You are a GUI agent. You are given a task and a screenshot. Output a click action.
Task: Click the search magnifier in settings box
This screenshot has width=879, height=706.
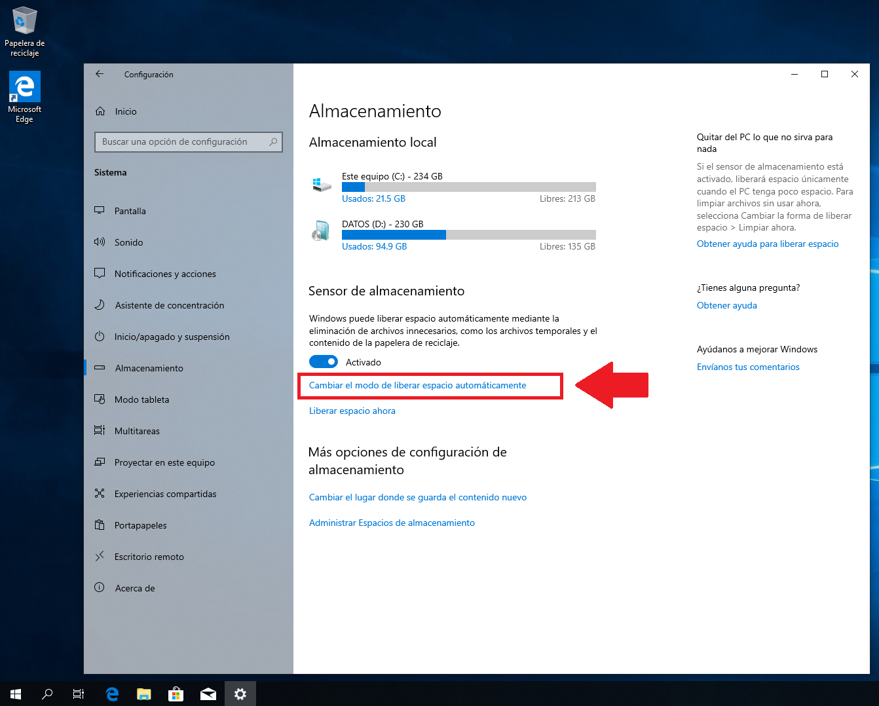pyautogui.click(x=273, y=142)
